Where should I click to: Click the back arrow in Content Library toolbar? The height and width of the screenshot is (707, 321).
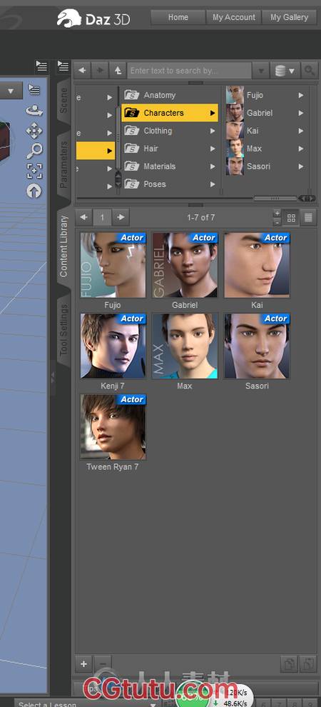(82, 70)
